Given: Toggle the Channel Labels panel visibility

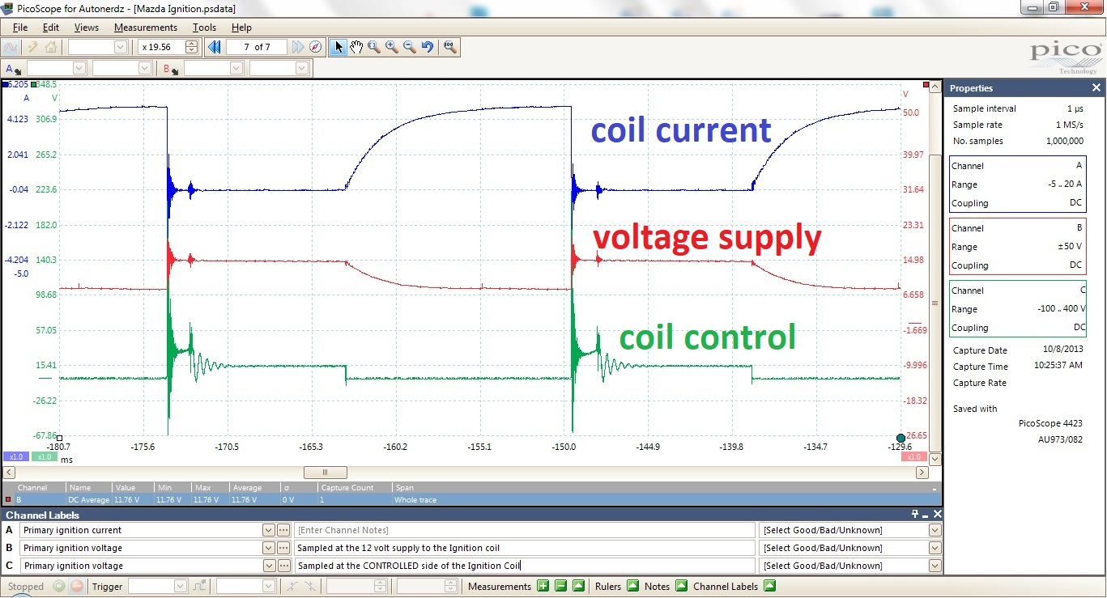Looking at the screenshot, I should point(769,586).
